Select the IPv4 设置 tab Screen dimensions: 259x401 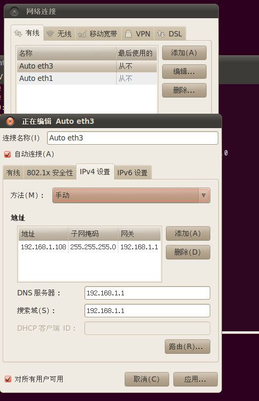tap(95, 172)
